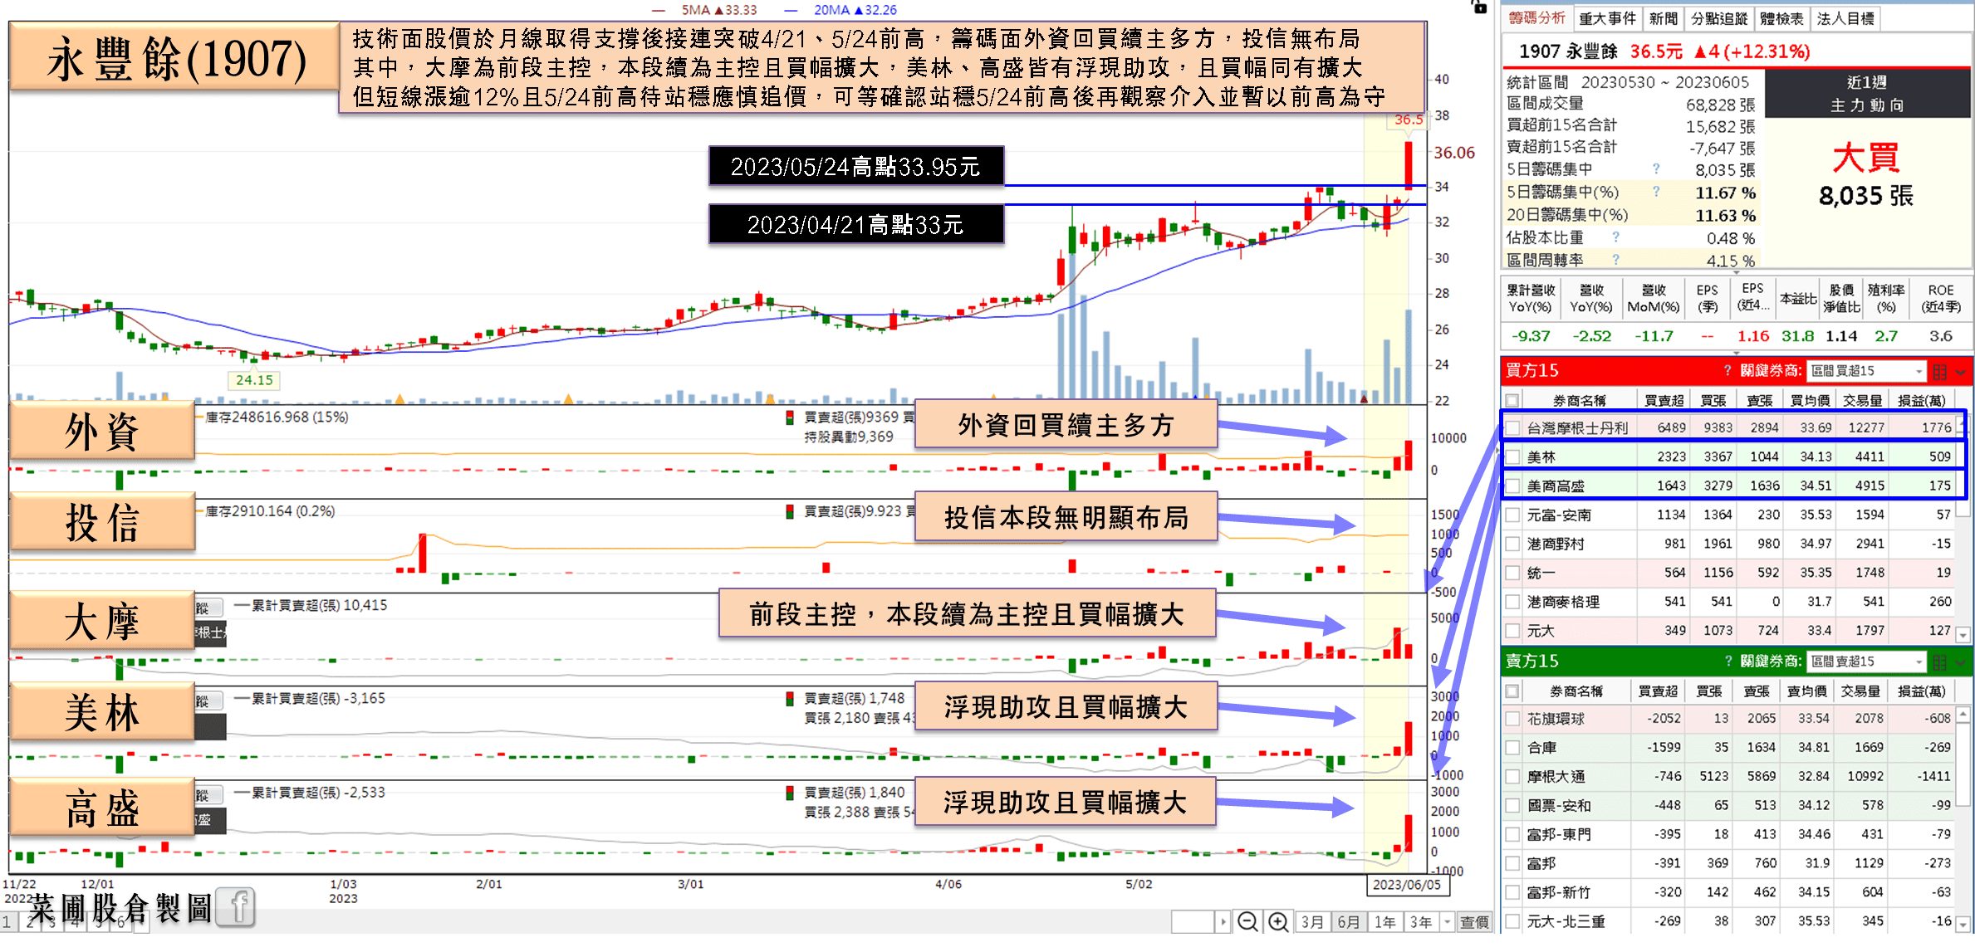Click up arrow of seller list scrollbar
Viewport: 1975px width, 952px height.
pyautogui.click(x=1963, y=714)
